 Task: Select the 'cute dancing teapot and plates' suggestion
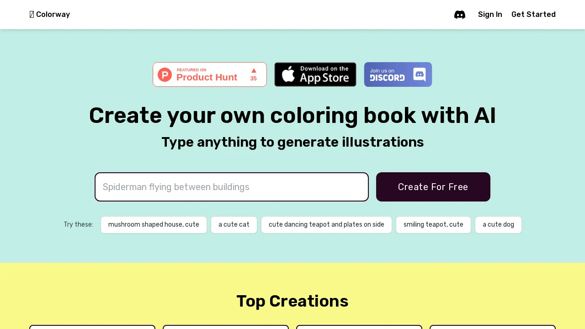click(326, 224)
